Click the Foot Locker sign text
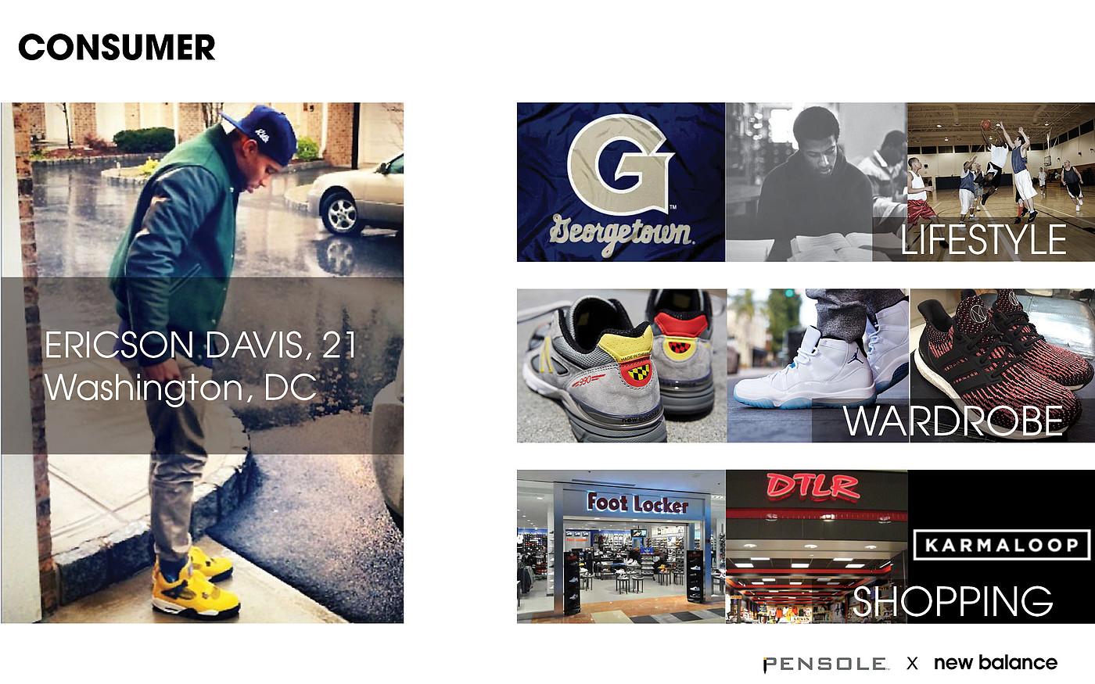The width and height of the screenshot is (1095, 684). click(x=637, y=503)
